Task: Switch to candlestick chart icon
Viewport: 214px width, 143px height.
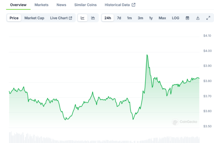Action: click(x=93, y=18)
